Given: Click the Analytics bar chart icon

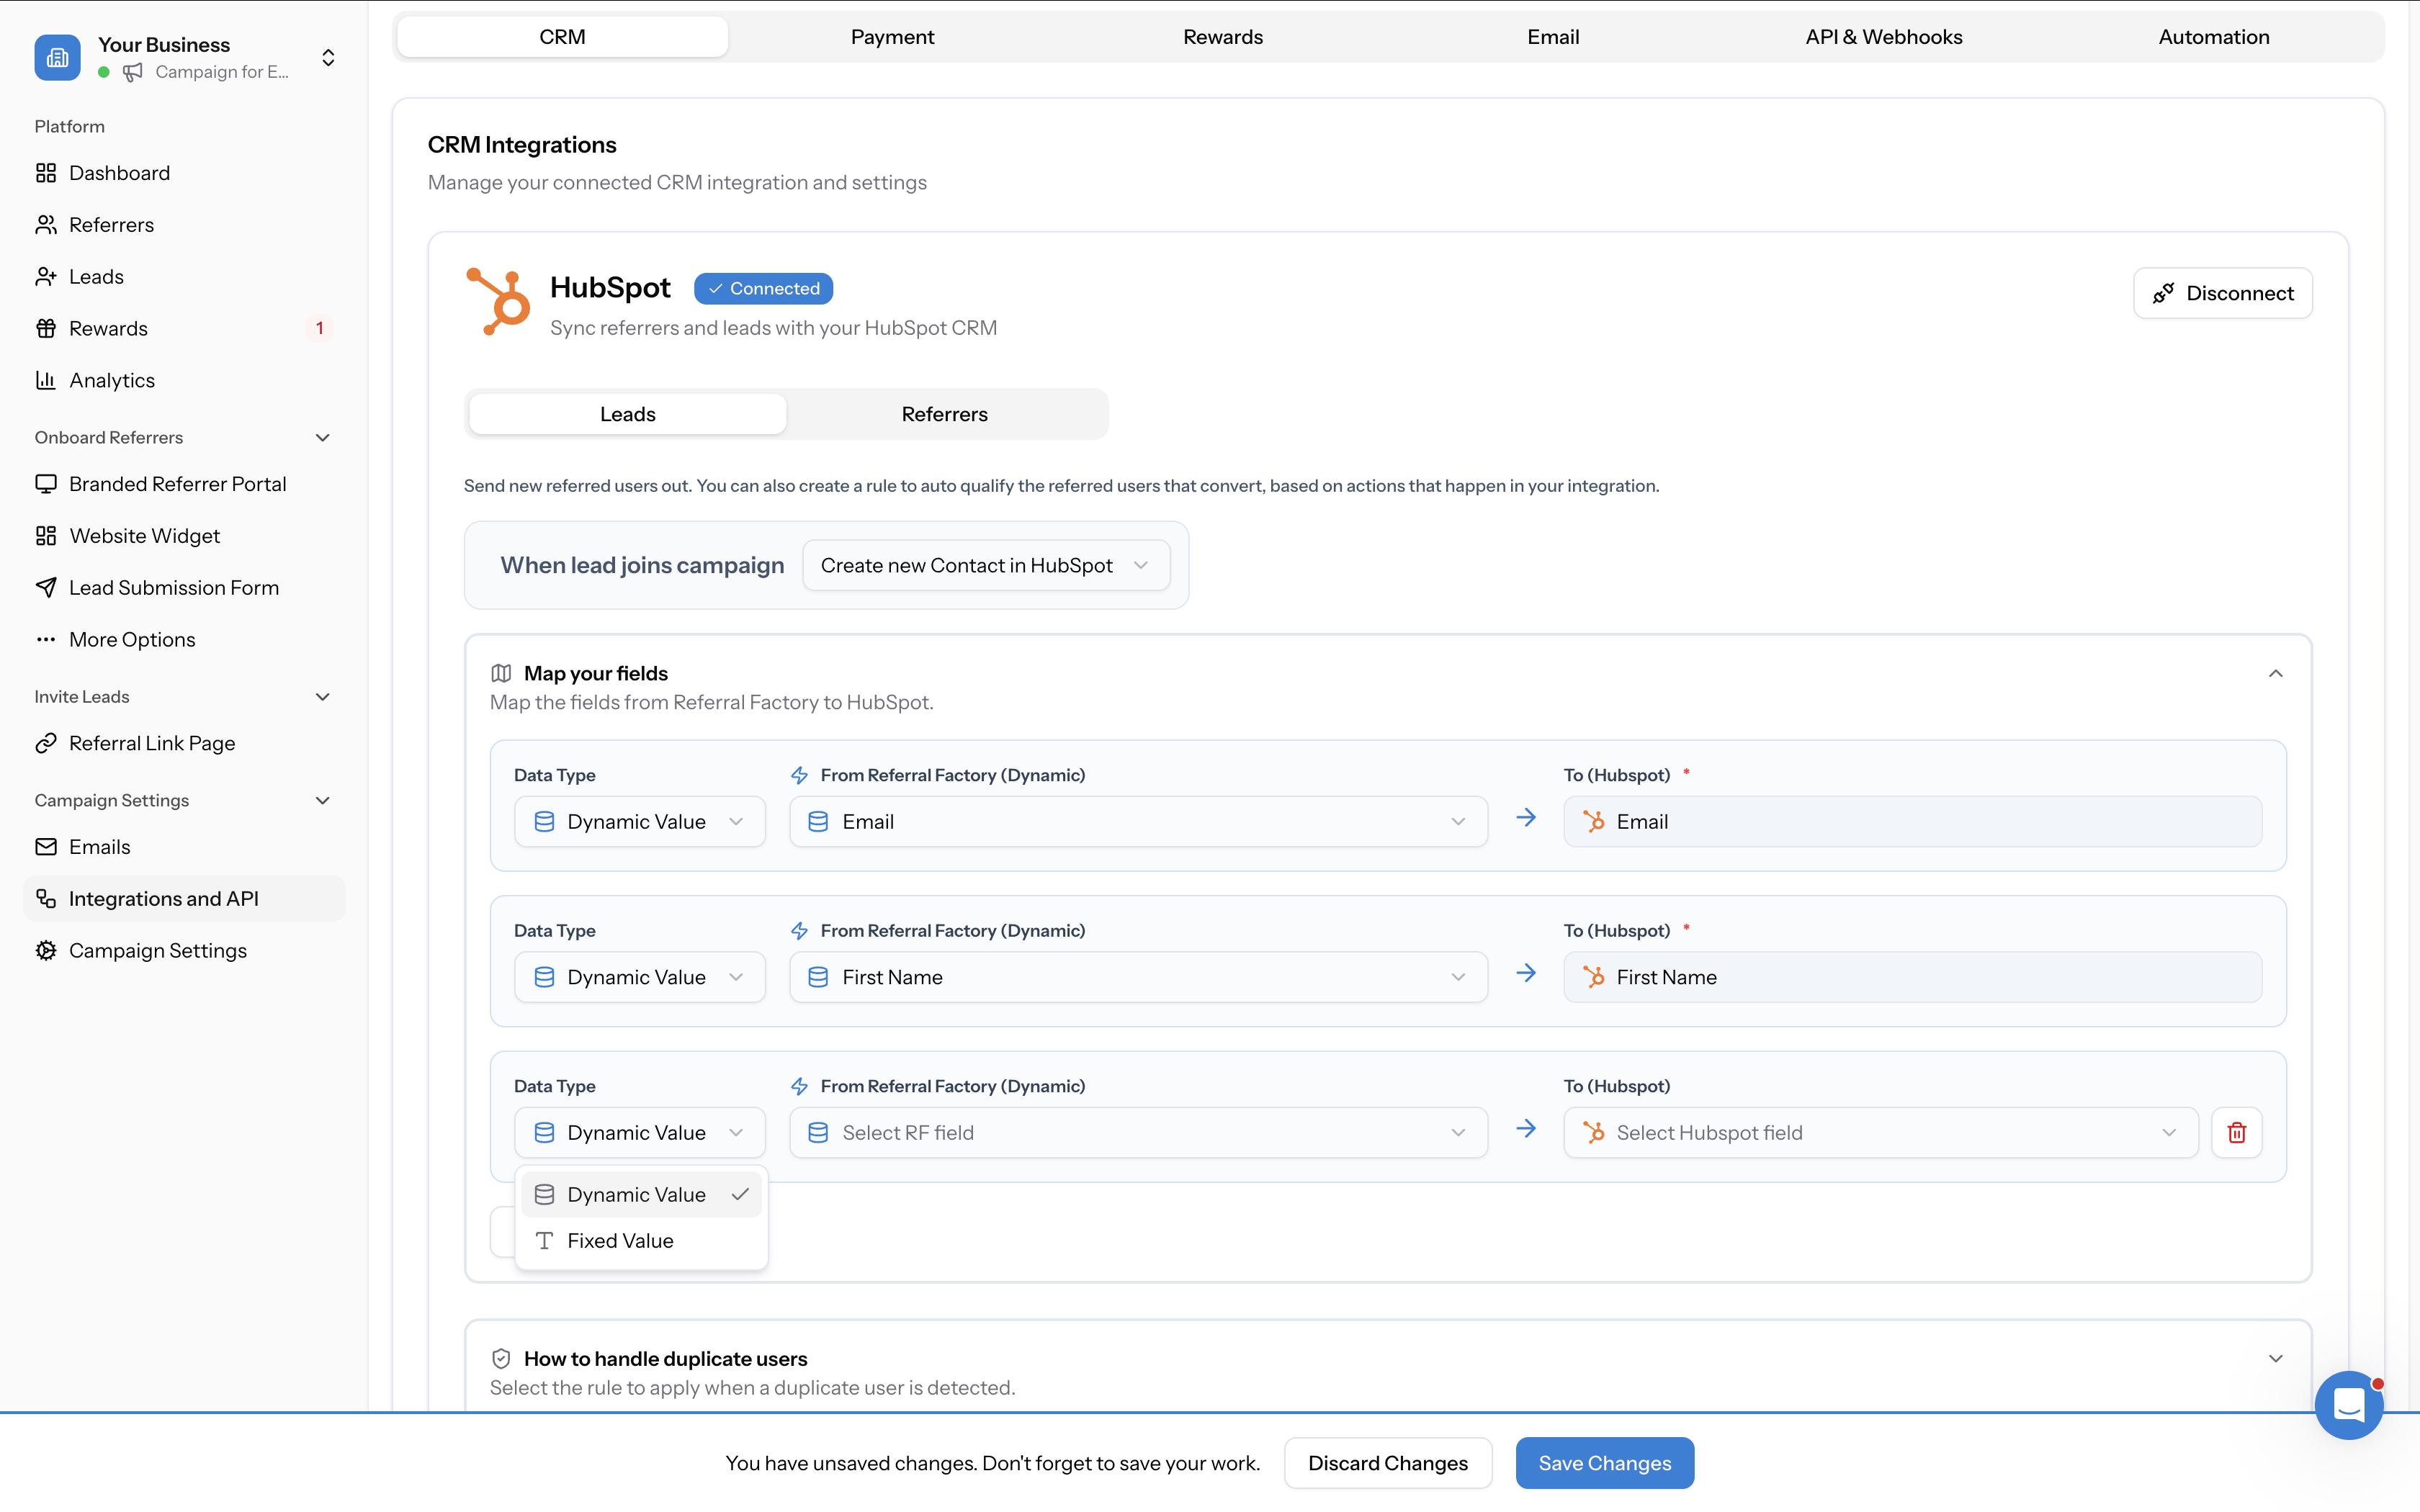Looking at the screenshot, I should 46,380.
